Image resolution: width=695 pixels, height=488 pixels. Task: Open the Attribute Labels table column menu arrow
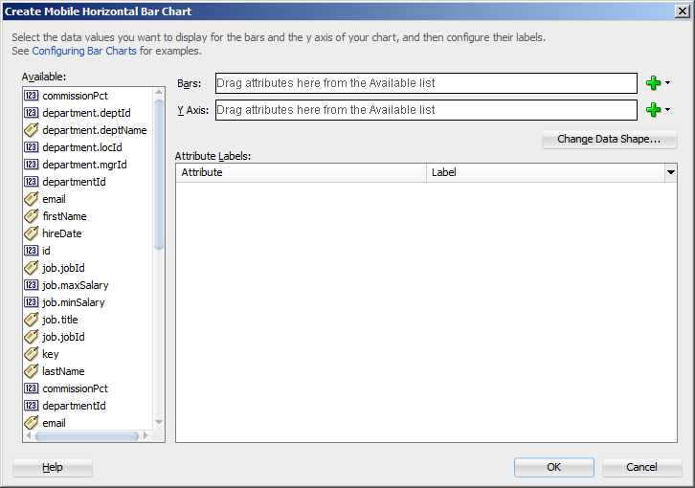671,172
